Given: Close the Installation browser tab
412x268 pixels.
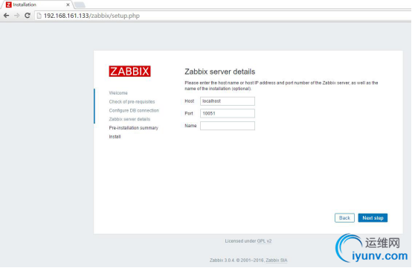Looking at the screenshot, I should [68, 4].
